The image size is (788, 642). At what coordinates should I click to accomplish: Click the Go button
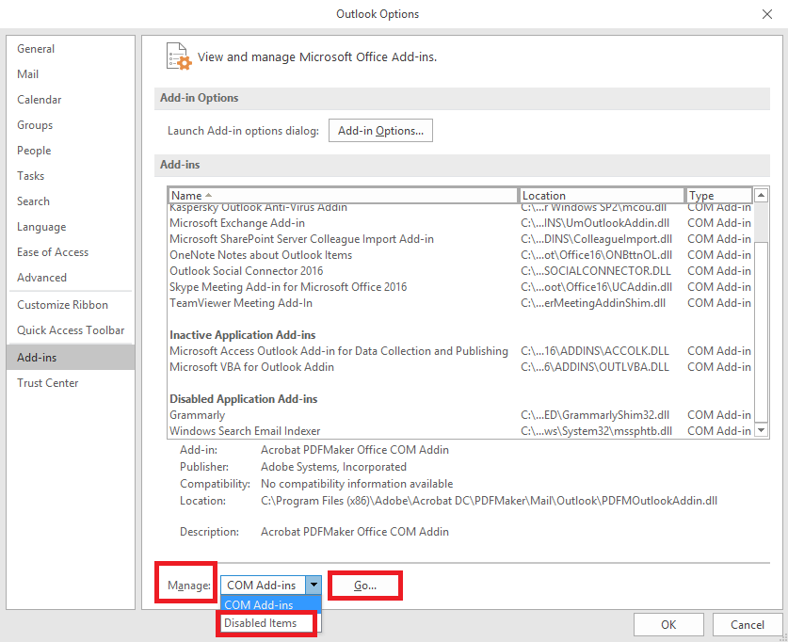point(365,586)
